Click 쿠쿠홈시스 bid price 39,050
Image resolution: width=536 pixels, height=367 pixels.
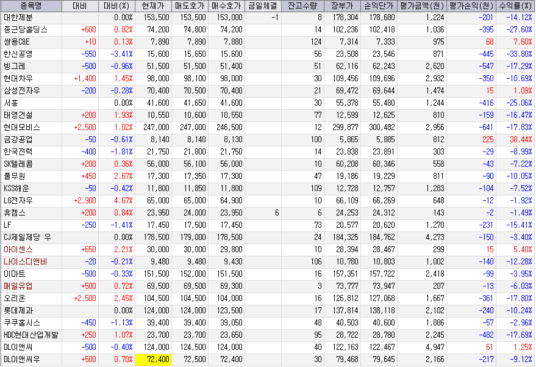tap(231, 323)
